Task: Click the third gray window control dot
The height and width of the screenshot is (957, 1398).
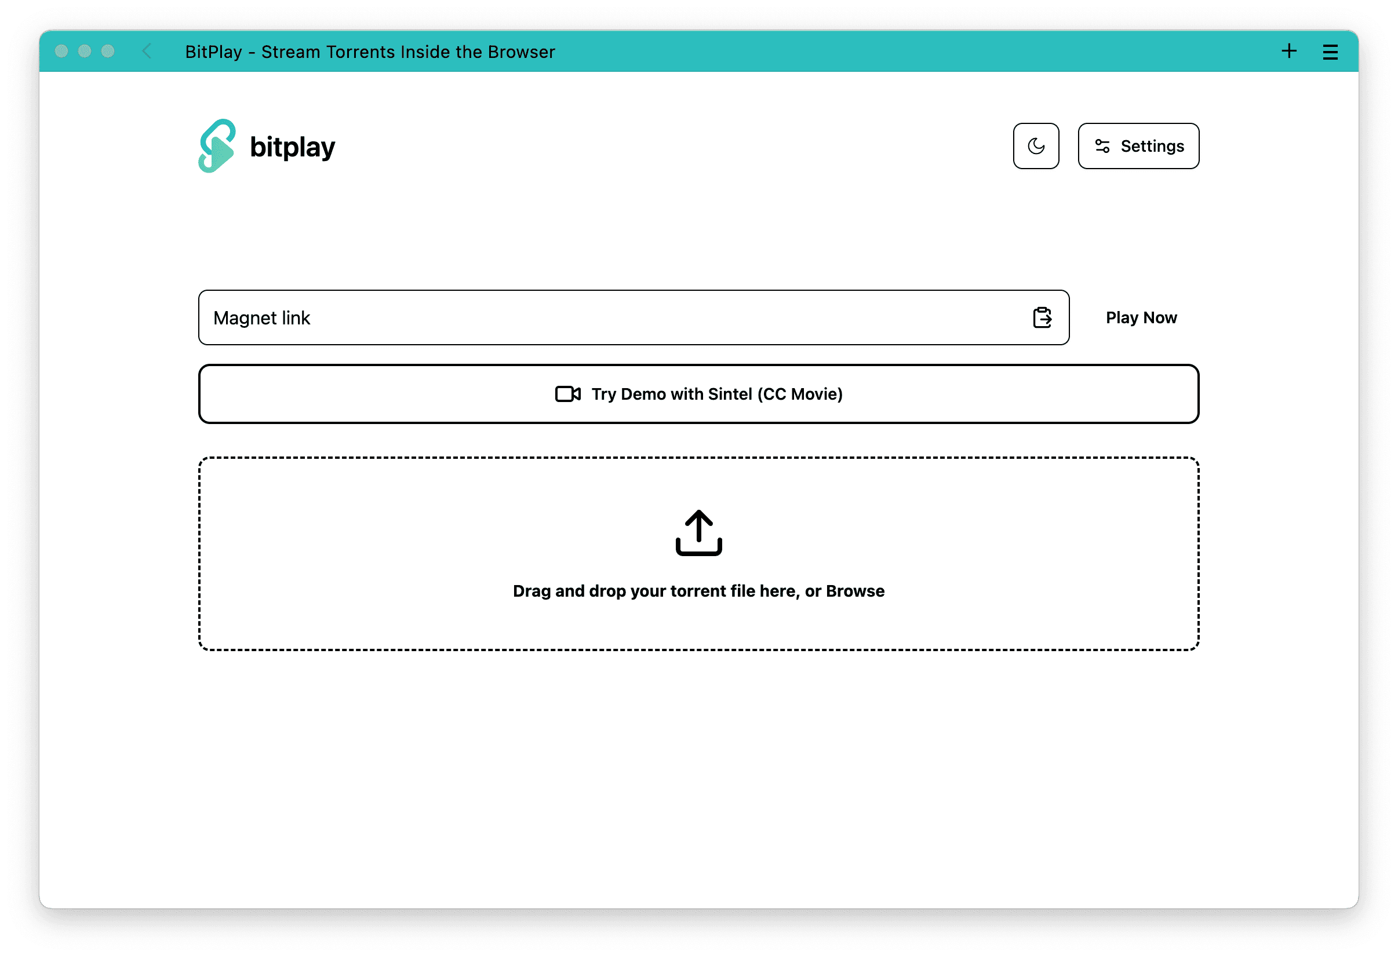Action: [108, 51]
